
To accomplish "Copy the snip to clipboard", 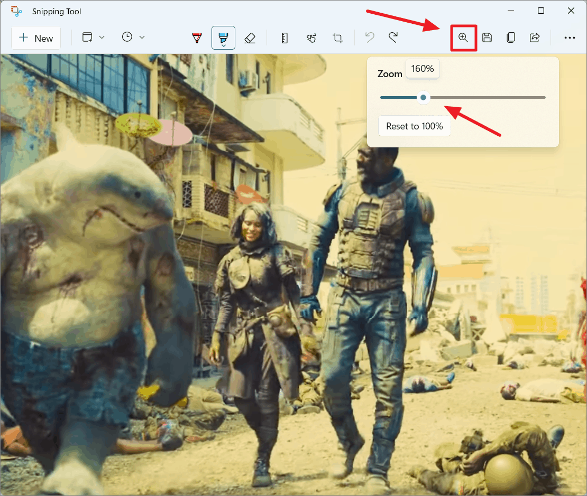I will click(x=511, y=38).
